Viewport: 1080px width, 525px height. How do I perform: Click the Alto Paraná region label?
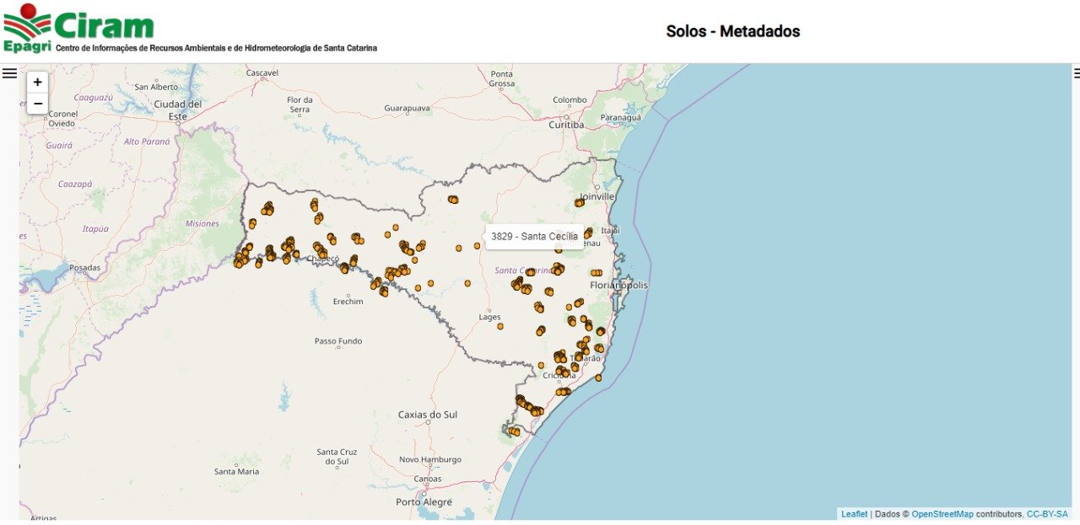147,142
